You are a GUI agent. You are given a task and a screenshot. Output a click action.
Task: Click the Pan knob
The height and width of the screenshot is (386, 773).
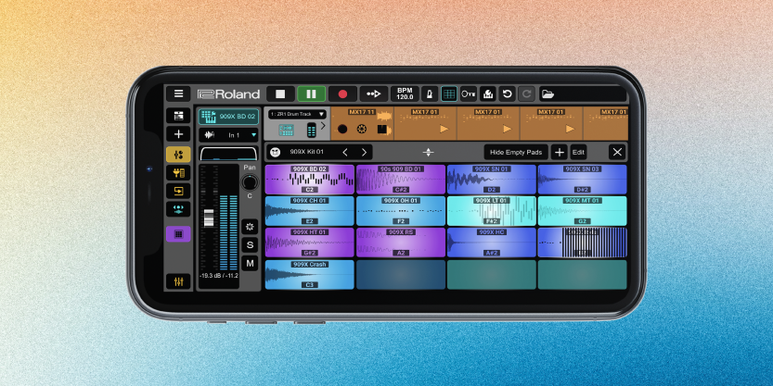pos(250,182)
